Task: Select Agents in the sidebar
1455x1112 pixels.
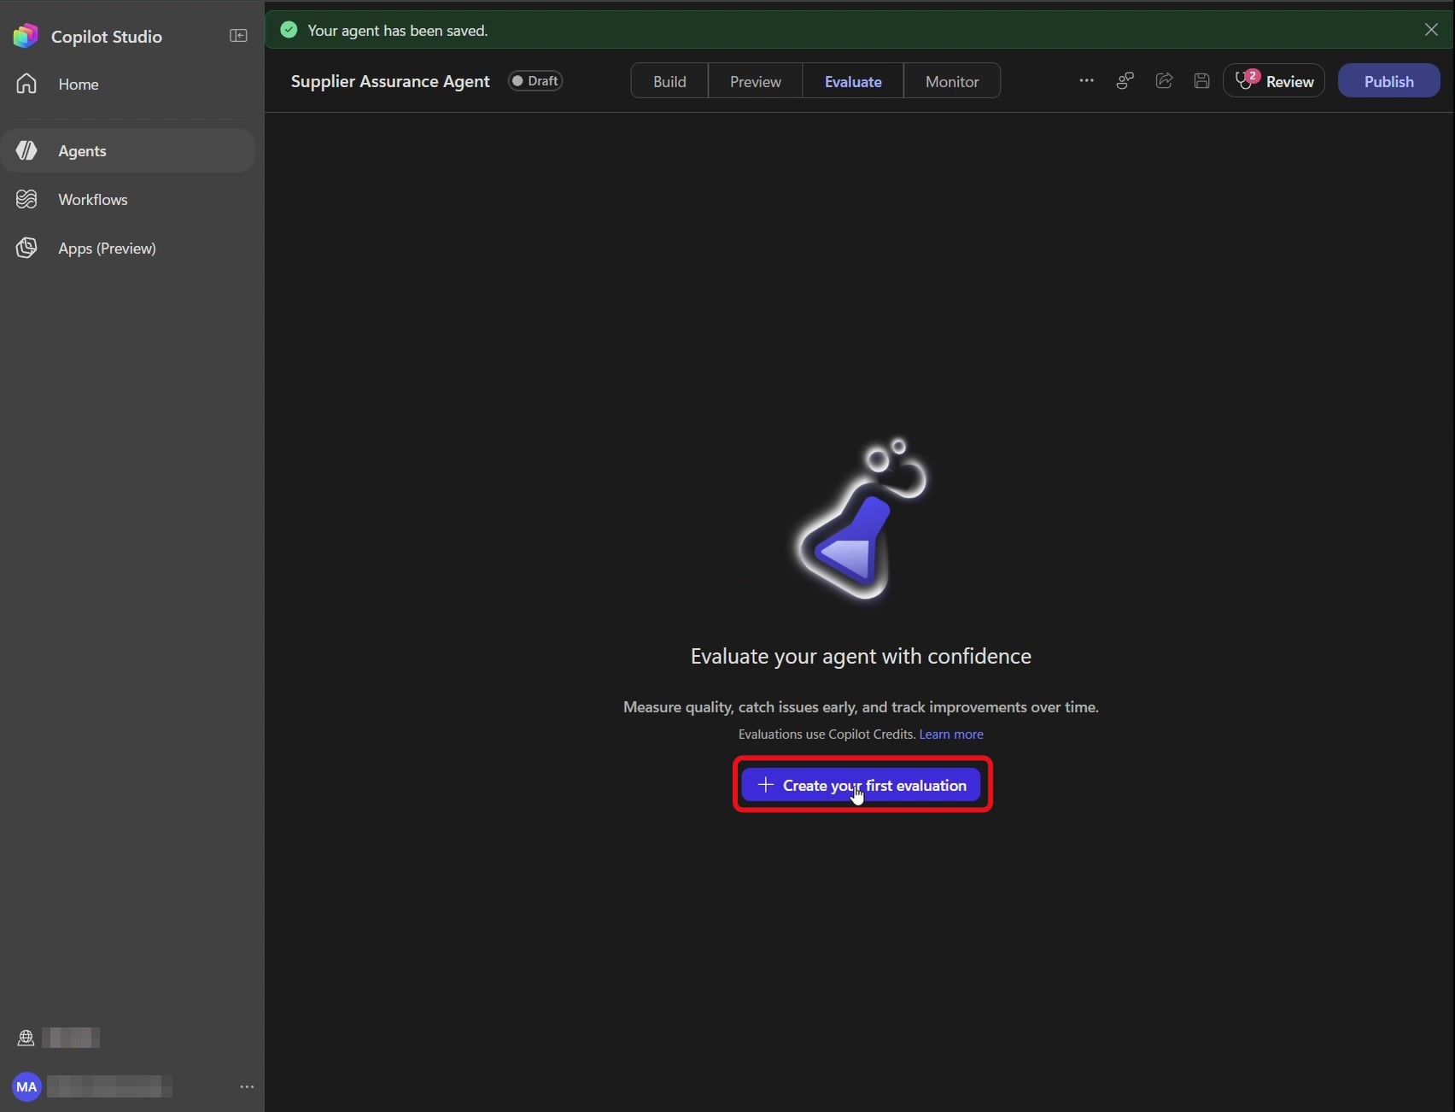Action: (x=128, y=150)
